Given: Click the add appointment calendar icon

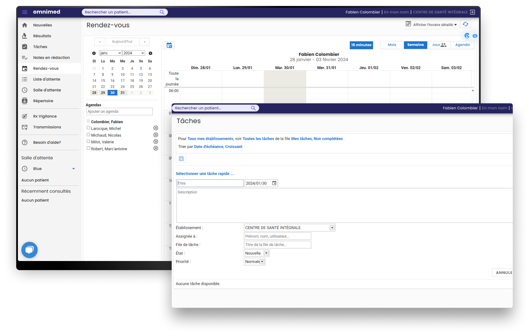Looking at the screenshot, I should (x=169, y=45).
